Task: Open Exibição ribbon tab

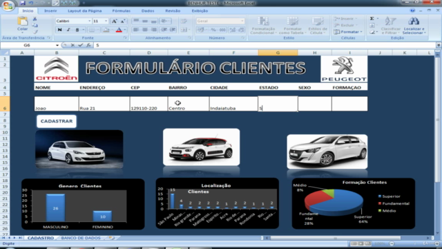Action: pos(200,11)
